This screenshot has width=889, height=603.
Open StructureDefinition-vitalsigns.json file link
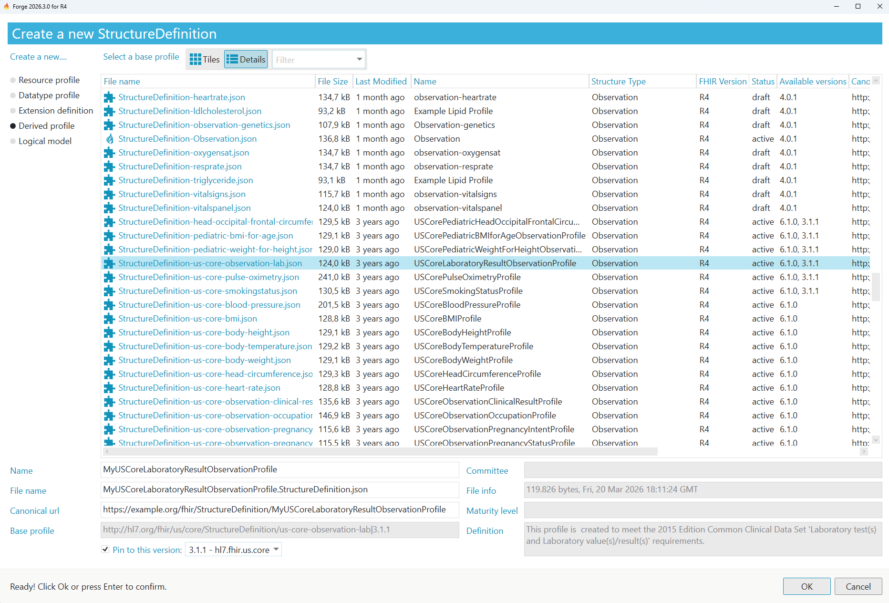pyautogui.click(x=182, y=194)
